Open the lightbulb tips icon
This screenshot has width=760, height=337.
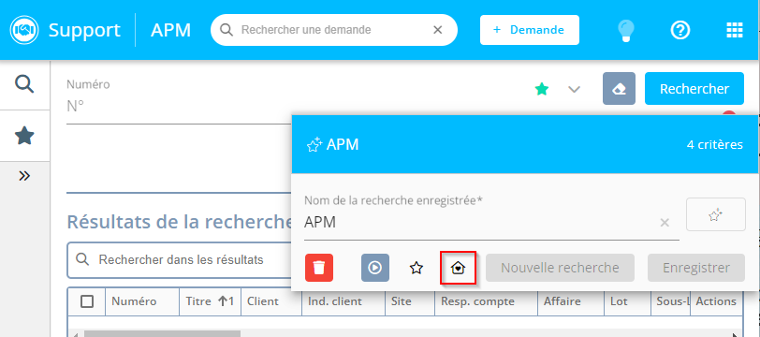pos(626,30)
